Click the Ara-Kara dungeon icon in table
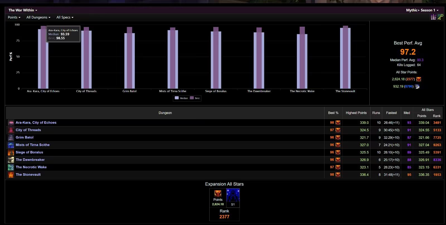Screen dimensions: 446x225 (x=11, y=123)
